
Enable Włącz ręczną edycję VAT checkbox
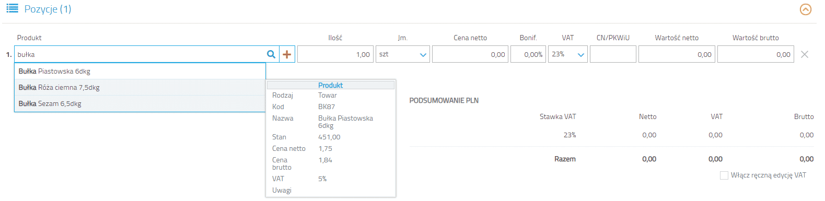(x=724, y=175)
